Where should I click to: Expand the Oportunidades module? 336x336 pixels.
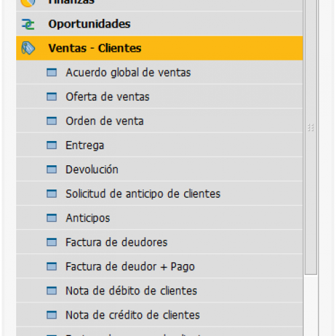pyautogui.click(x=159, y=24)
